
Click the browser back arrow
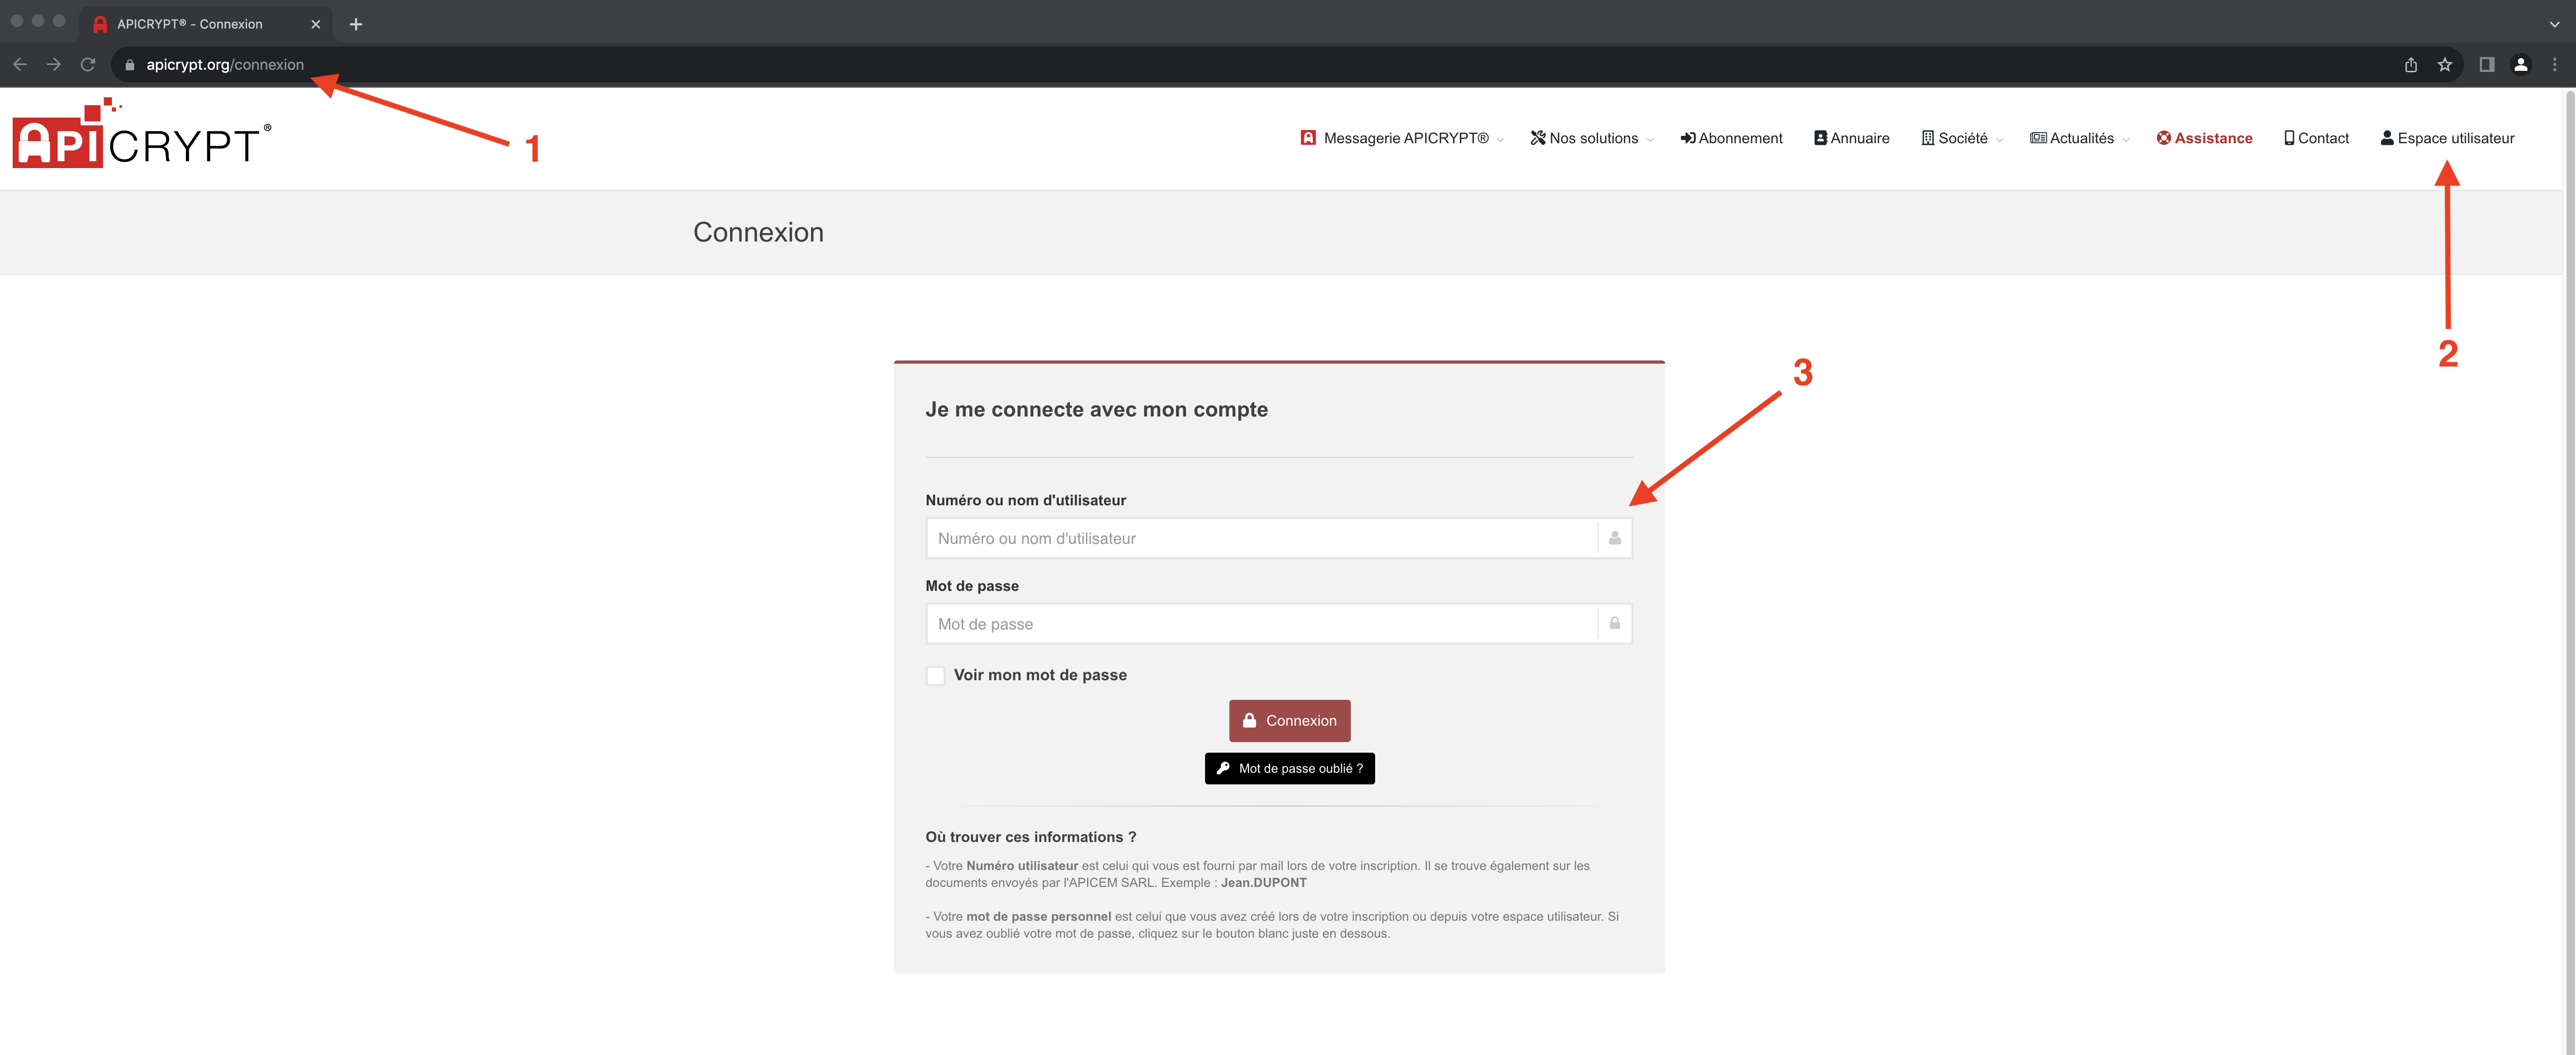tap(20, 64)
